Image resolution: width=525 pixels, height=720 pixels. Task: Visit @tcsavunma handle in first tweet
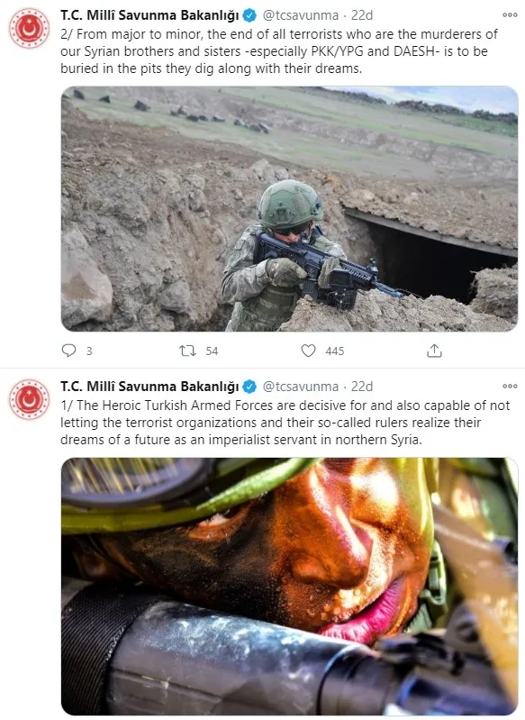(301, 15)
